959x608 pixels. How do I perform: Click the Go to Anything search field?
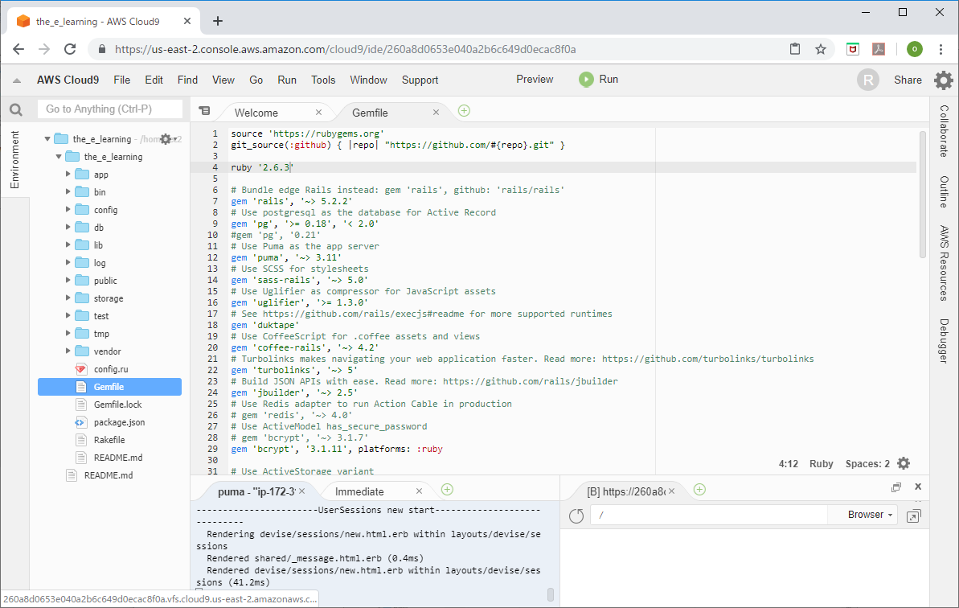pyautogui.click(x=110, y=109)
